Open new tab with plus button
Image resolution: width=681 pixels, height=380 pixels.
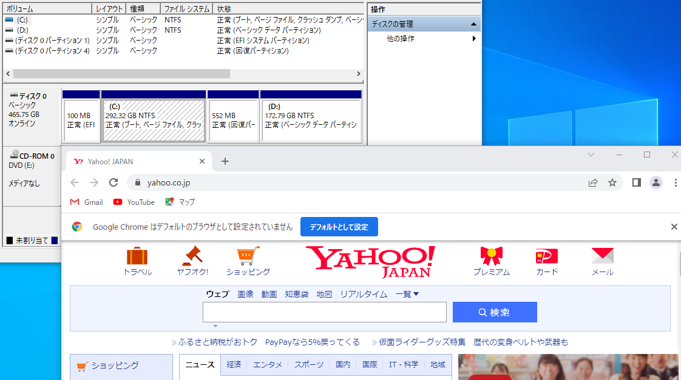tap(225, 161)
